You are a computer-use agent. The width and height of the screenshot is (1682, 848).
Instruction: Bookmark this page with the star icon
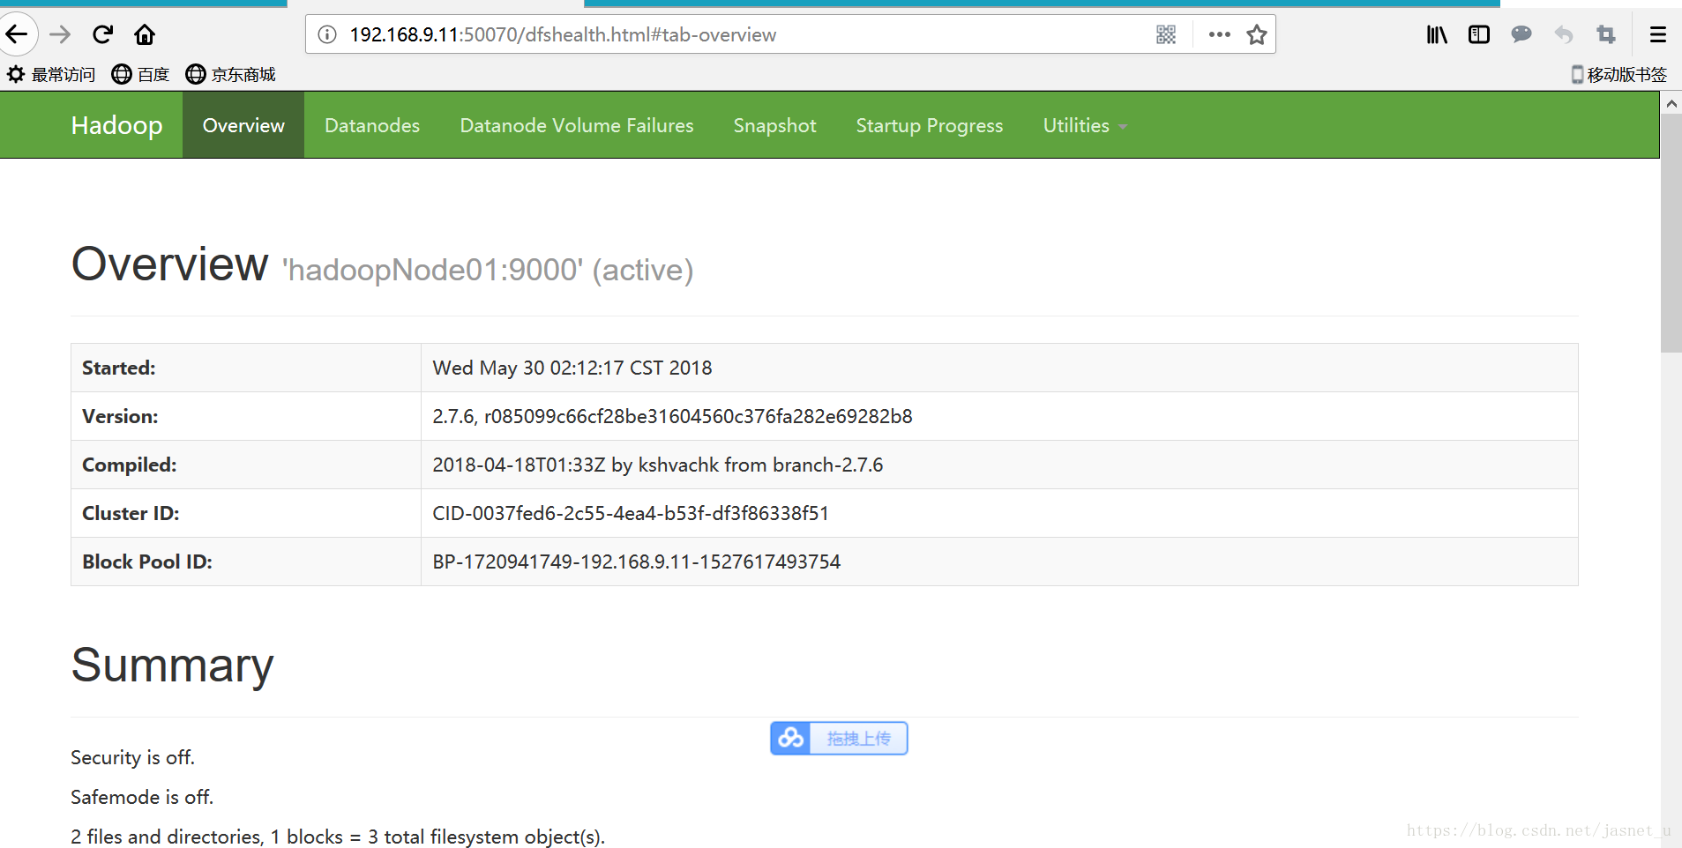click(1256, 34)
